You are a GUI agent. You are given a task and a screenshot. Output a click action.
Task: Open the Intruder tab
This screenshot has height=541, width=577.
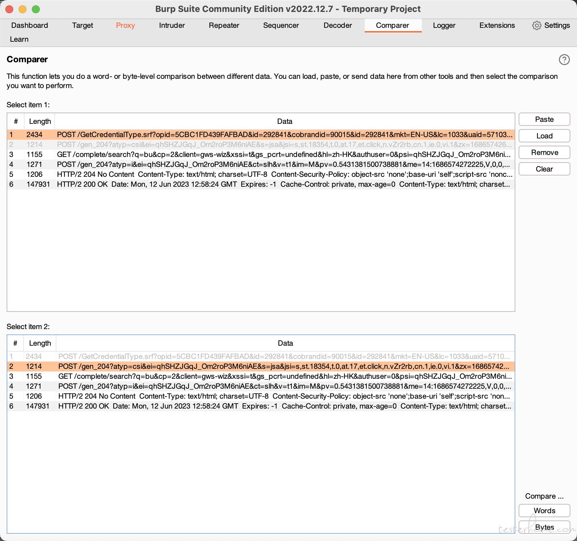pyautogui.click(x=172, y=25)
